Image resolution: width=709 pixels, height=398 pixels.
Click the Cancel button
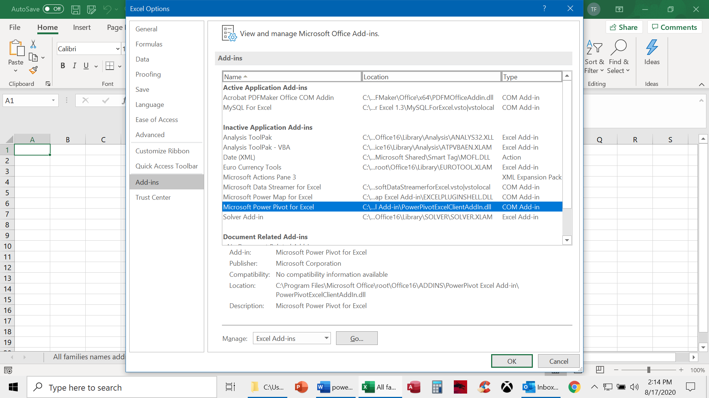point(558,361)
